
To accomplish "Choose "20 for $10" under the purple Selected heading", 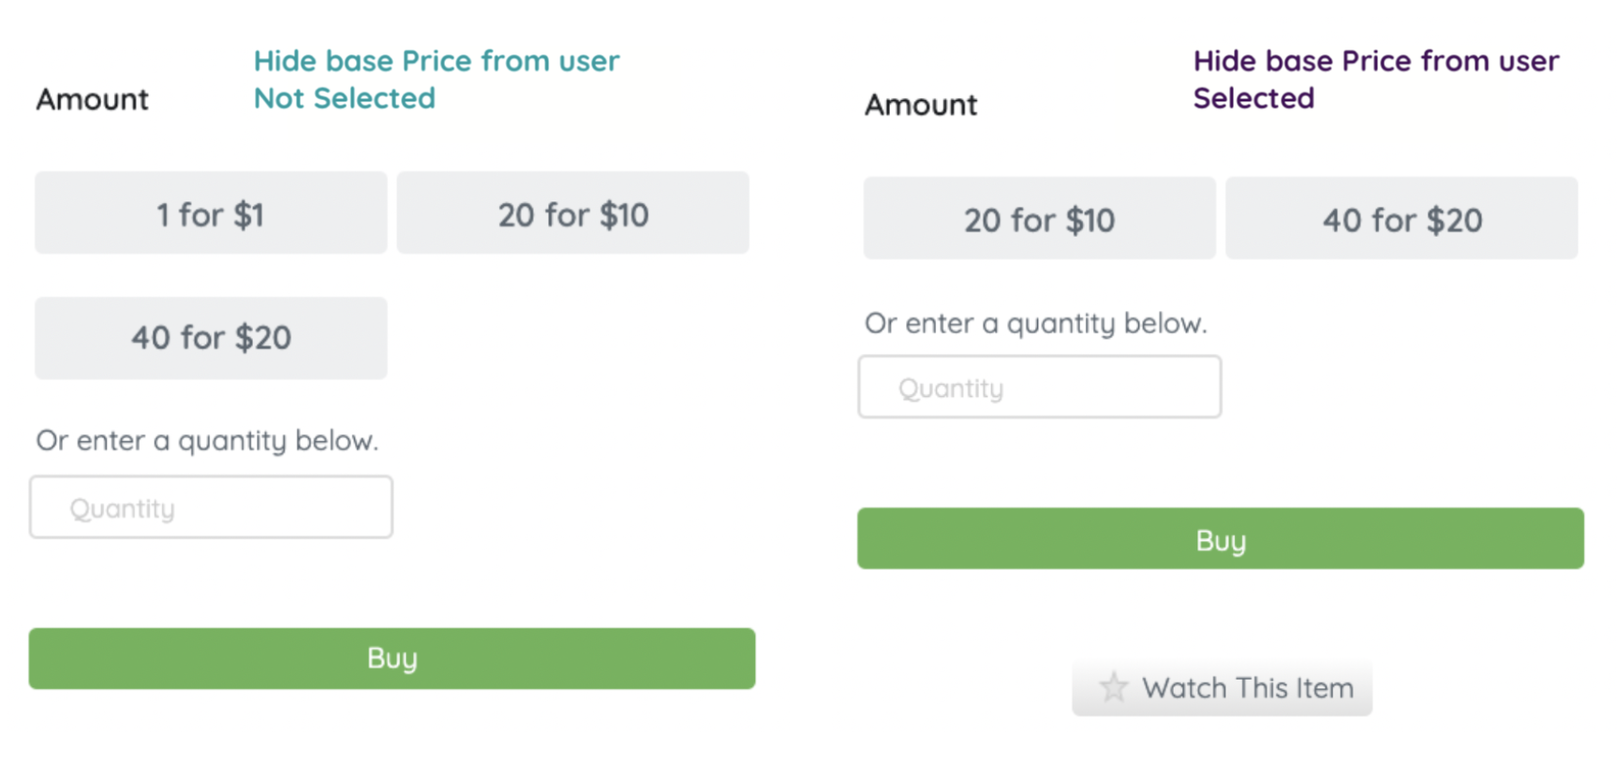I will tap(1039, 219).
